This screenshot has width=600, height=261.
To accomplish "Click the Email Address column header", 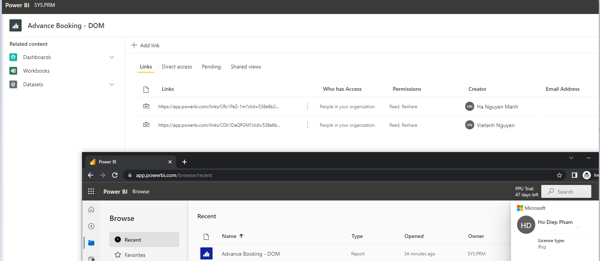I will pyautogui.click(x=562, y=89).
